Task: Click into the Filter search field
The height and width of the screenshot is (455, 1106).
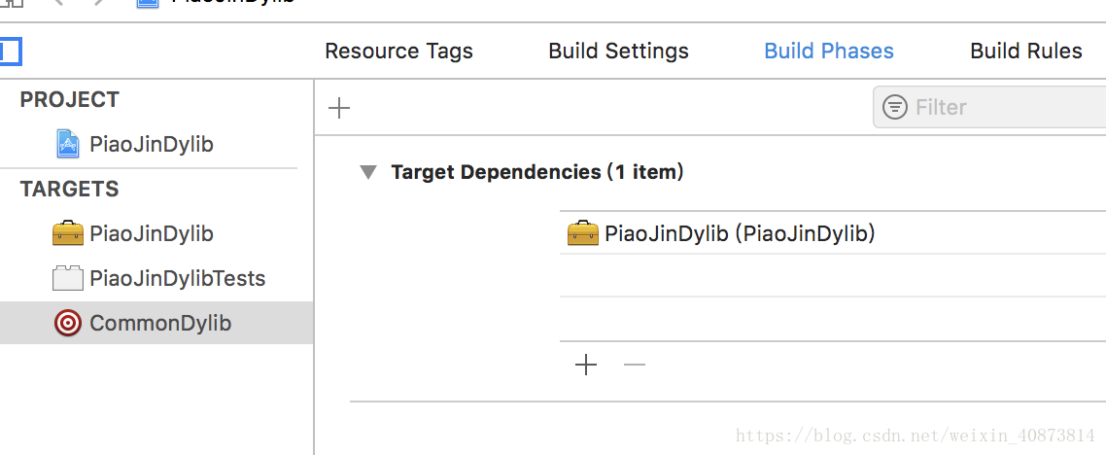Action: pyautogui.click(x=989, y=107)
